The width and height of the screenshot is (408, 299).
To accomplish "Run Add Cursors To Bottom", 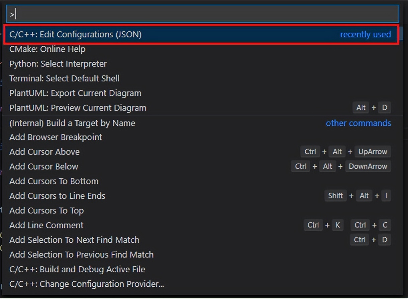I will pos(54,181).
